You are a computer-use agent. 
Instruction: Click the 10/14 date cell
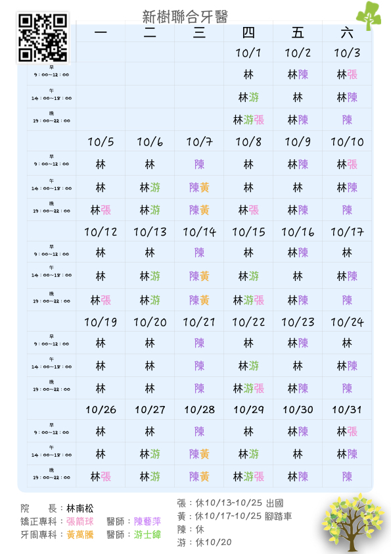199,232
